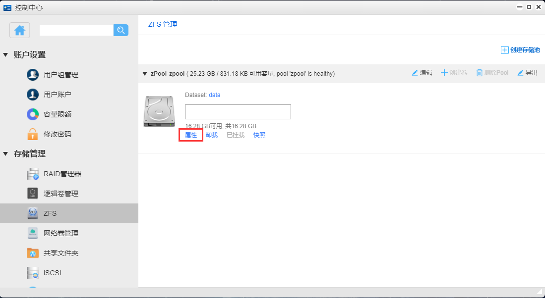The width and height of the screenshot is (545, 298).
Task: Go to the Control Center home icon
Action: 19,30
